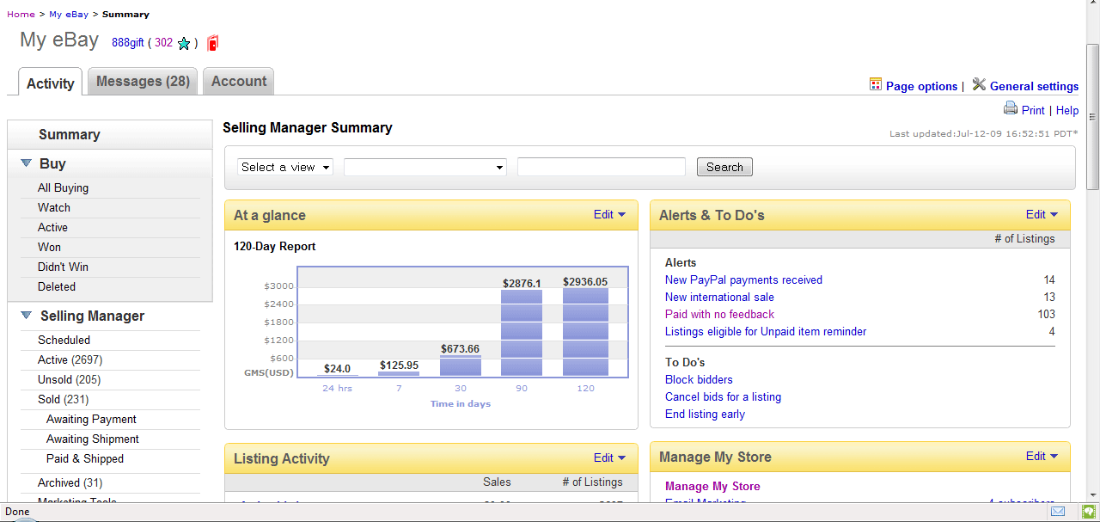
Task: Open Listings eligible for Unpaid item reminder
Action: coord(766,331)
